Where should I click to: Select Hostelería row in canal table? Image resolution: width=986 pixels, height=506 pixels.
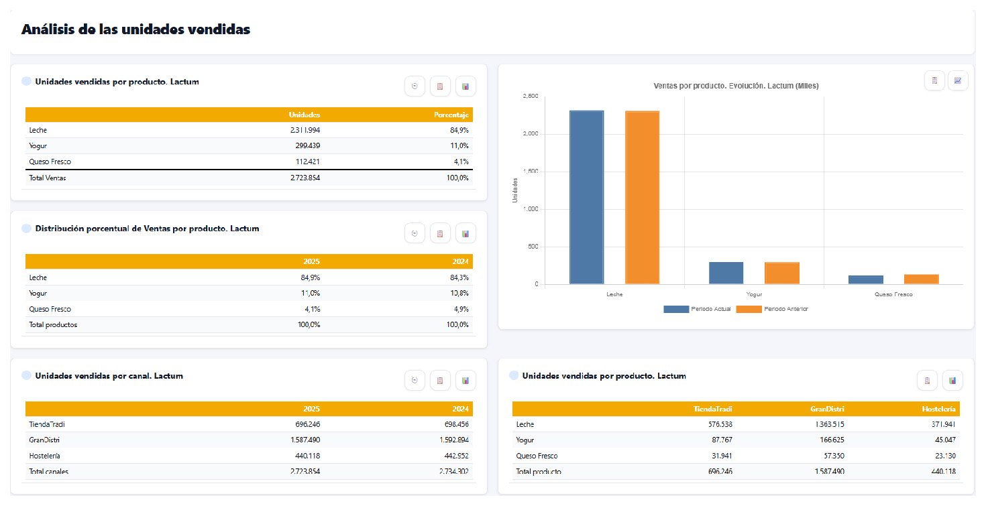coord(249,456)
